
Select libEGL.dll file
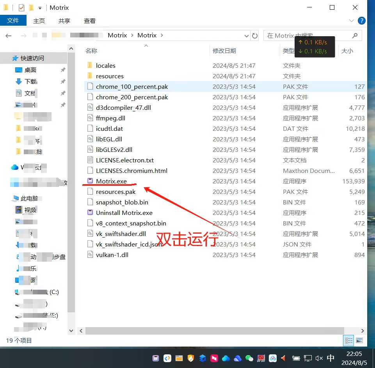[x=109, y=139]
